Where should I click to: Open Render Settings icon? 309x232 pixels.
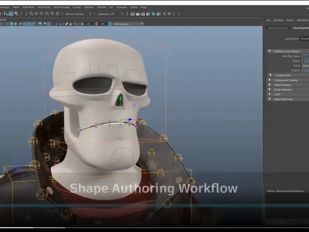click(x=148, y=14)
